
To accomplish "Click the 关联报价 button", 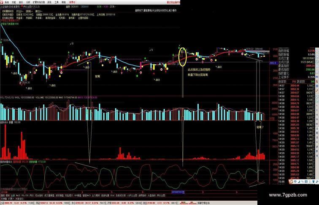I will [x=20, y=199].
